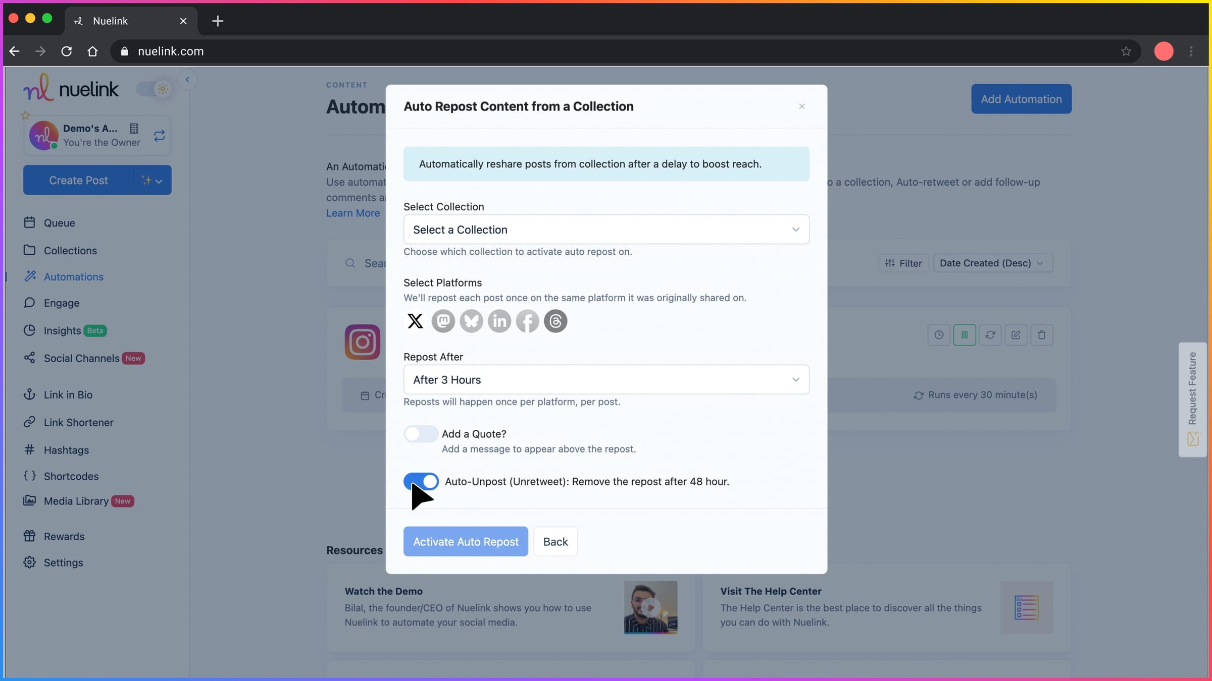Click Activate Auto Repost
Screen dimensions: 1212x681
(466, 541)
